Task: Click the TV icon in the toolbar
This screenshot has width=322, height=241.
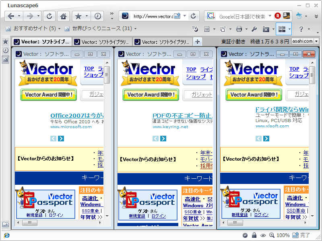Action: pos(195,29)
